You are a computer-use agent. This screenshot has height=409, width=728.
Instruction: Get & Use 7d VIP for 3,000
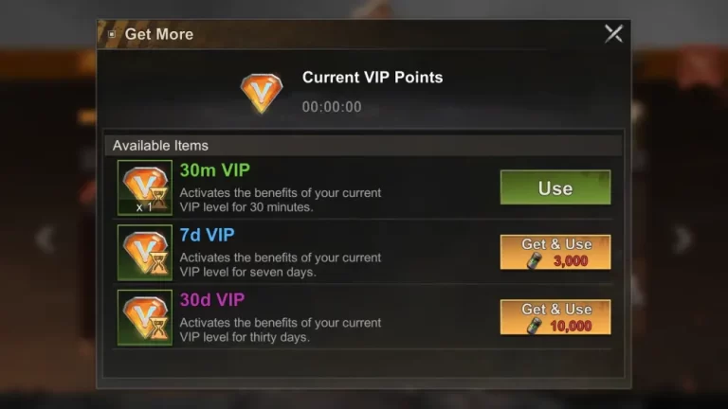555,252
